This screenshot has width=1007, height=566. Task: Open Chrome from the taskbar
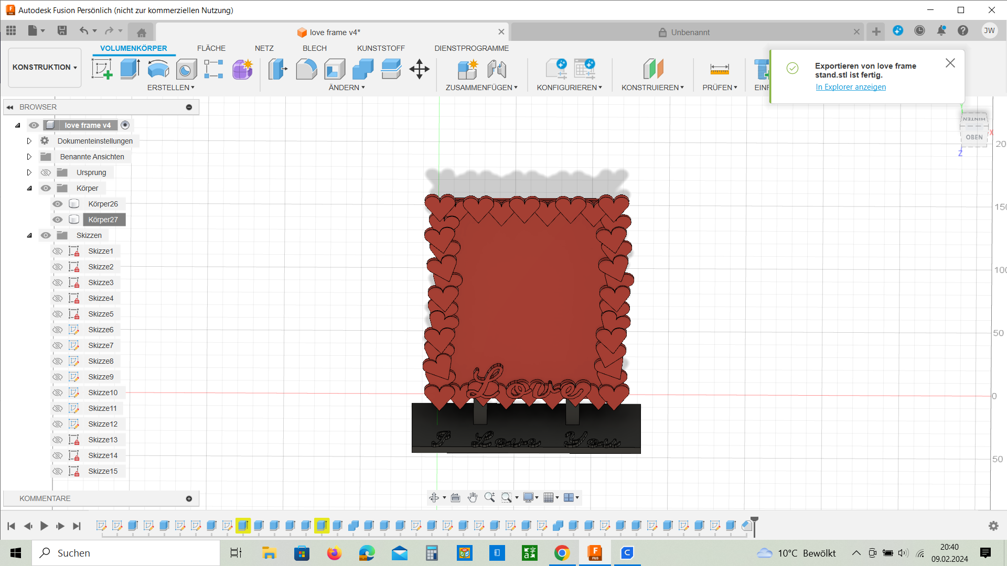[562, 553]
